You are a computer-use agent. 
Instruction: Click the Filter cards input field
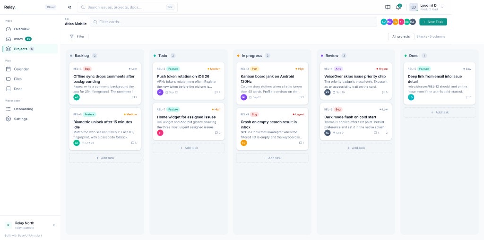click(x=233, y=22)
